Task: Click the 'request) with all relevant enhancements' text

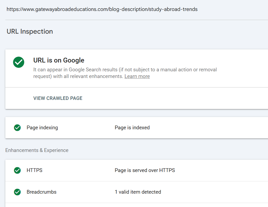Action: 78,76
